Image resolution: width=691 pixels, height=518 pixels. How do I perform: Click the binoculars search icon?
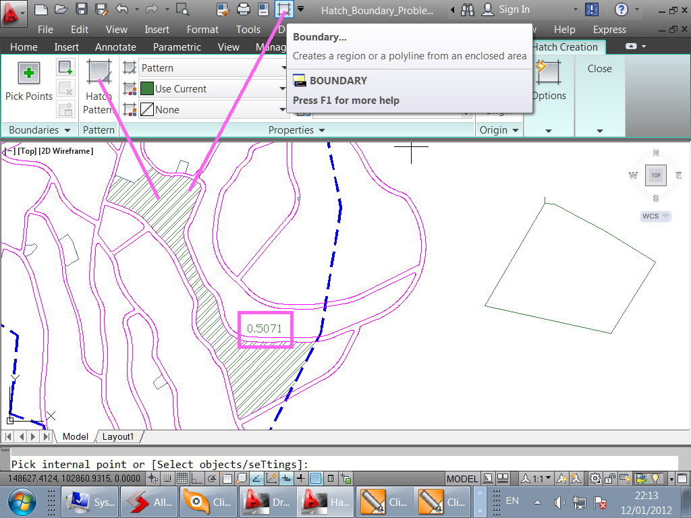tap(467, 9)
